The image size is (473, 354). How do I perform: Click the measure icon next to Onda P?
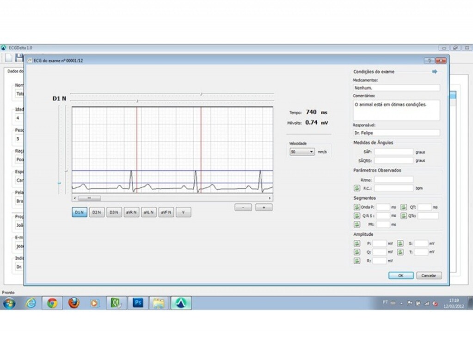pos(356,207)
